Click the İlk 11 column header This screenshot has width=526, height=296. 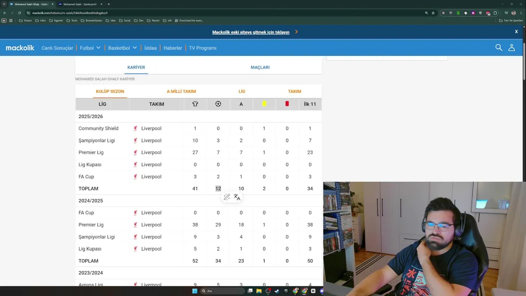[x=310, y=104]
